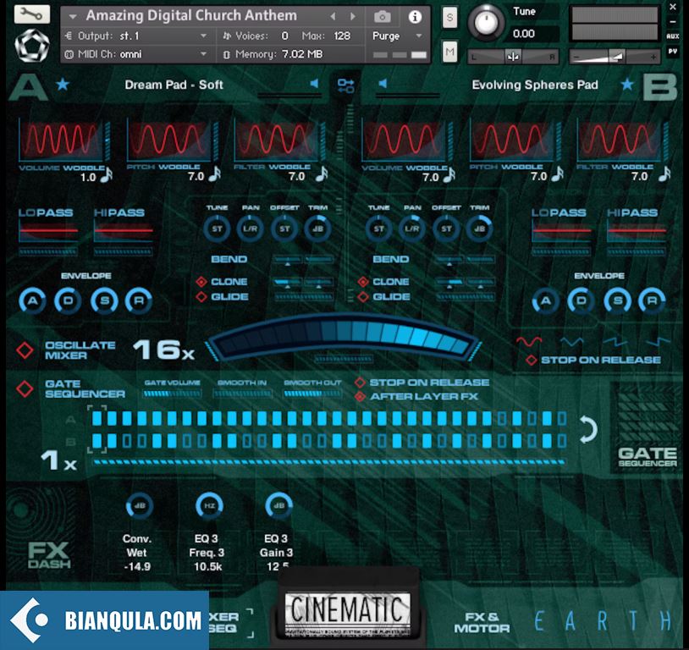Click the stereo pan L-R slider
The width and height of the screenshot is (689, 650).
(x=513, y=57)
